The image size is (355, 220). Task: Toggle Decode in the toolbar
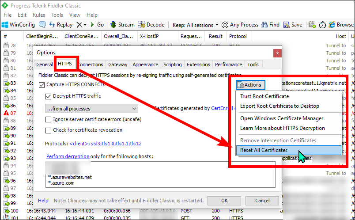pyautogui.click(x=151, y=25)
